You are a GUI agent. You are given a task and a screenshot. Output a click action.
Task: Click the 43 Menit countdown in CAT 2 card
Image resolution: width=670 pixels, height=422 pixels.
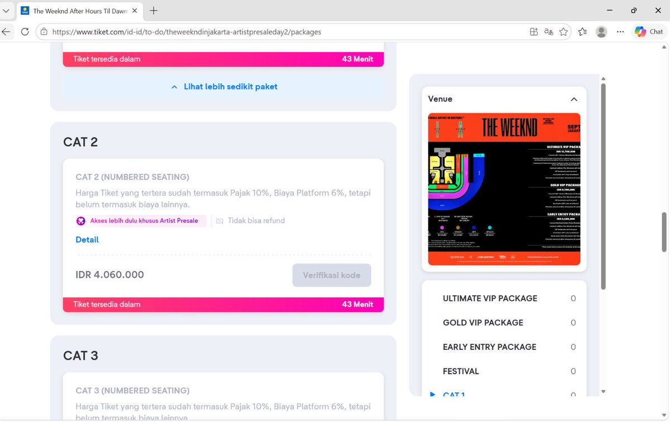358,305
